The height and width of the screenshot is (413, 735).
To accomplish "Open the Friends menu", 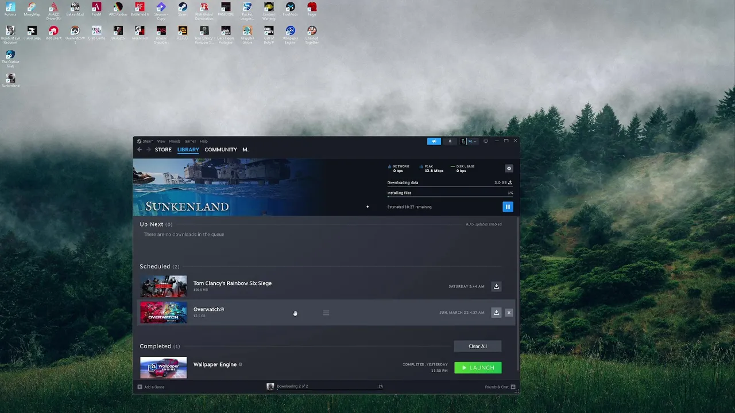I will click(175, 141).
